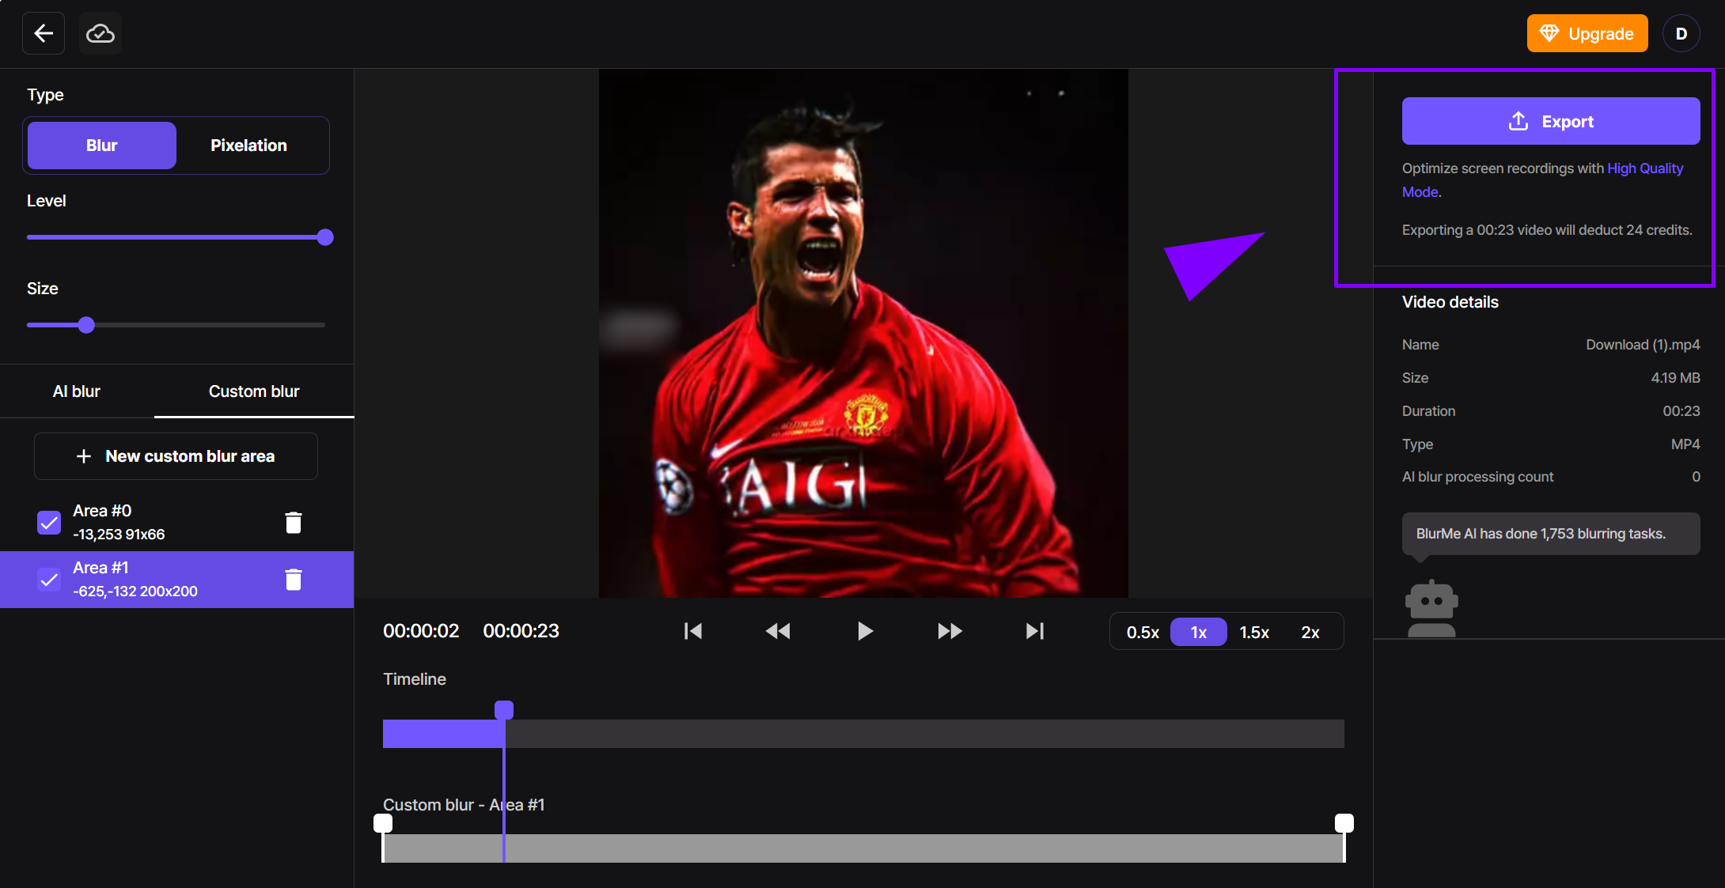Switch playback speed to 0.5x
This screenshot has height=888, width=1725.
tap(1143, 632)
